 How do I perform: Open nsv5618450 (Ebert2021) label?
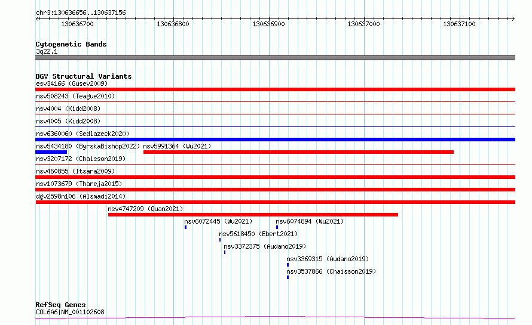pos(258,234)
